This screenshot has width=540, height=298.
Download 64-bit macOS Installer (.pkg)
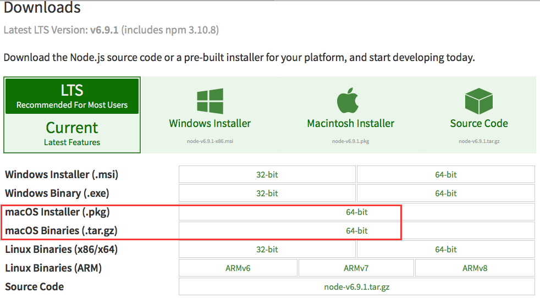pyautogui.click(x=357, y=212)
